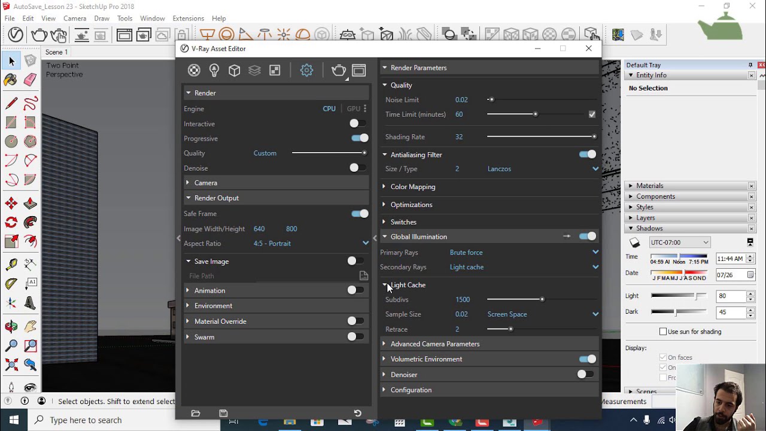Select GPU render engine
The width and height of the screenshot is (766, 431).
(x=354, y=109)
